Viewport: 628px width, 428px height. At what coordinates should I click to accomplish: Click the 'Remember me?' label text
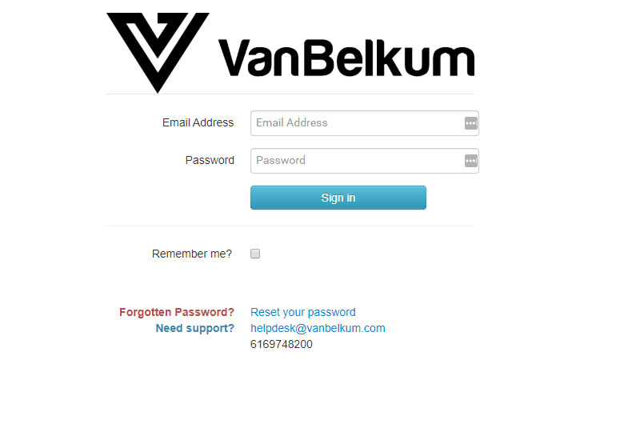point(192,254)
